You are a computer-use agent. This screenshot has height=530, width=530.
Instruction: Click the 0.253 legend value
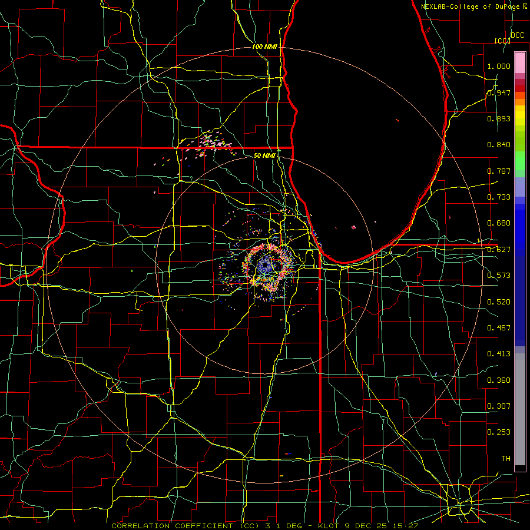[499, 432]
